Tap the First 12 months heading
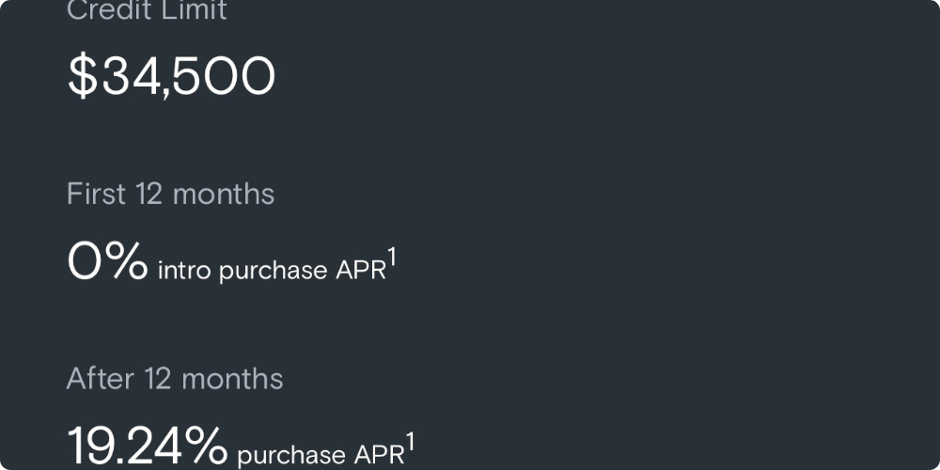Viewport: 940px width, 470px height. coord(170,194)
